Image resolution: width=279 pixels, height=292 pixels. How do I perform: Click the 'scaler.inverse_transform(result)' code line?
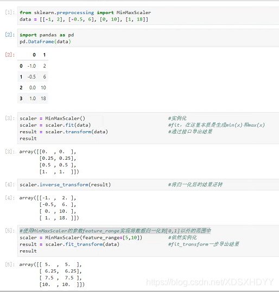[x=65, y=185]
